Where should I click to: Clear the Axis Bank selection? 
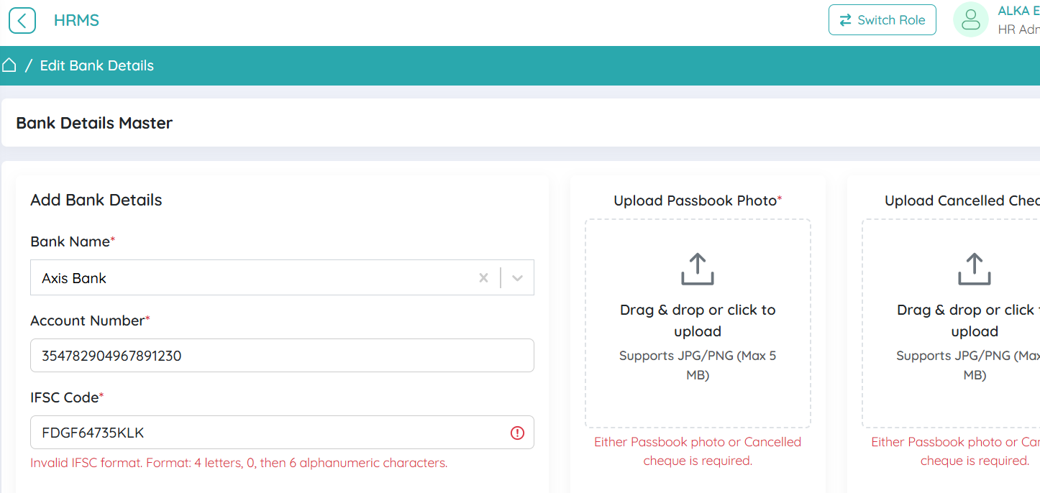483,278
